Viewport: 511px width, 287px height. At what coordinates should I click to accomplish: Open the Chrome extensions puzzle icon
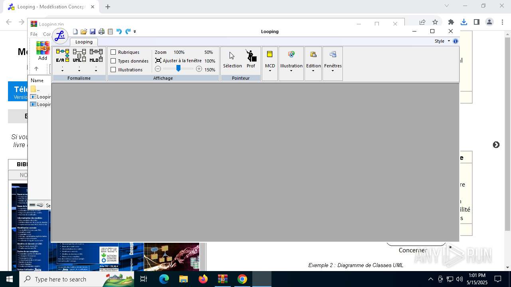[451, 22]
